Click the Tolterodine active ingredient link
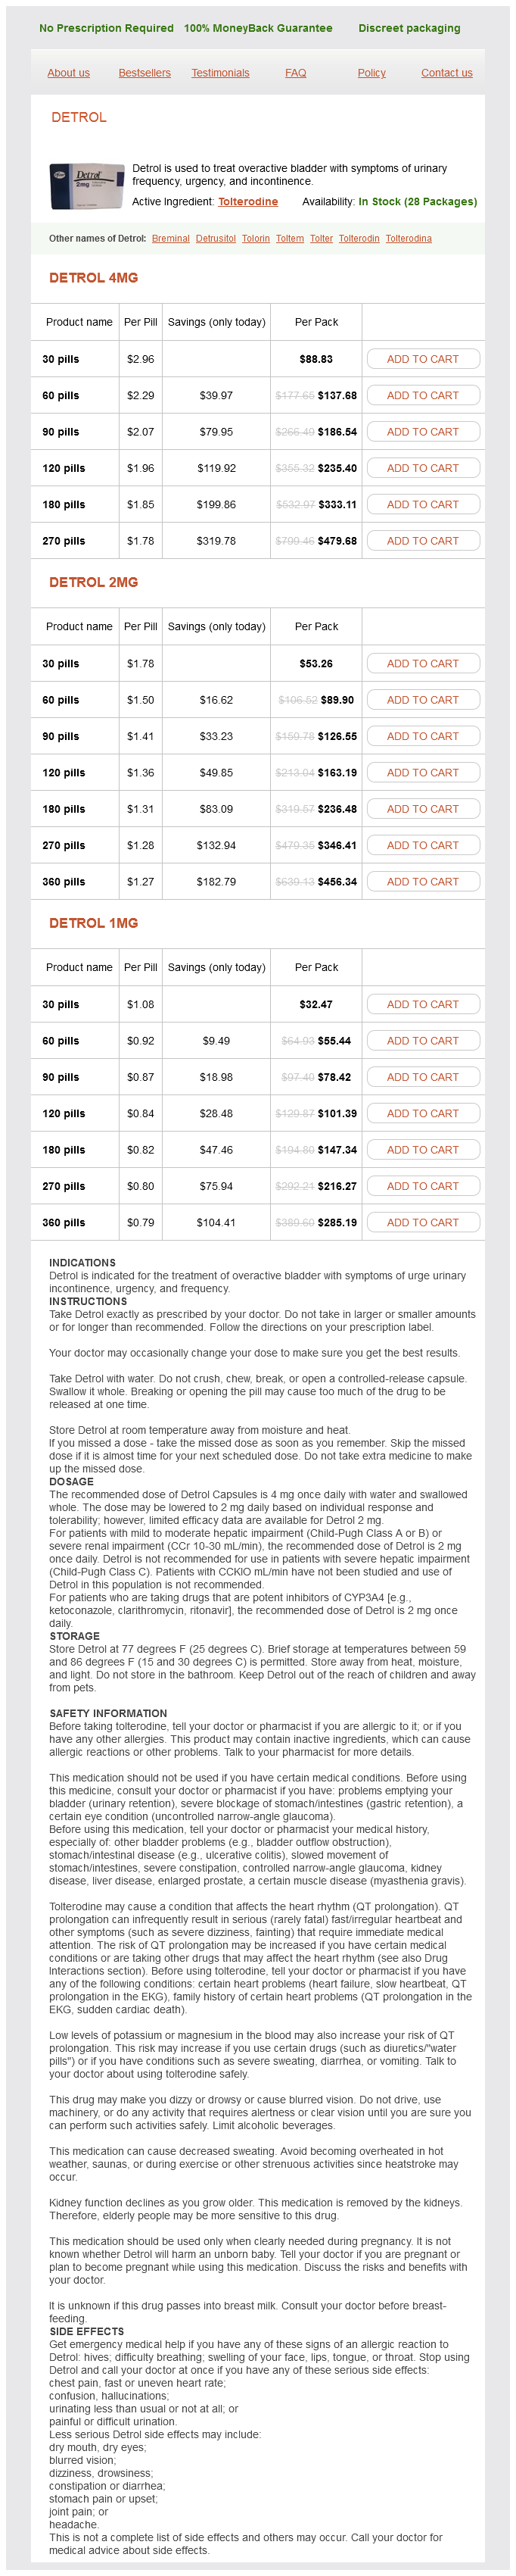This screenshot has width=516, height=2576. click(247, 202)
